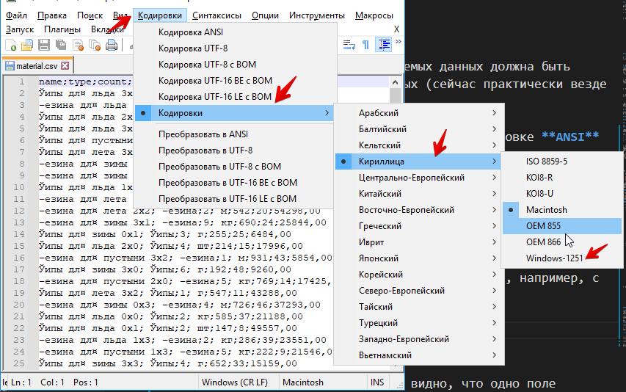
Task: Click the Open file folder icon
Action: [27, 46]
